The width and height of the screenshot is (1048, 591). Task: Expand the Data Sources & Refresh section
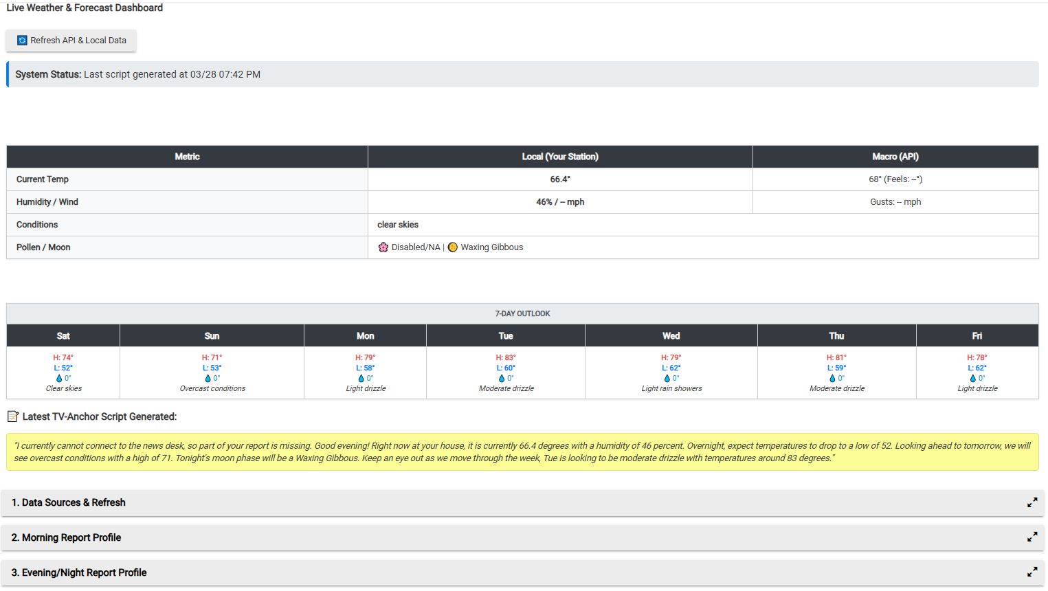[69, 503]
